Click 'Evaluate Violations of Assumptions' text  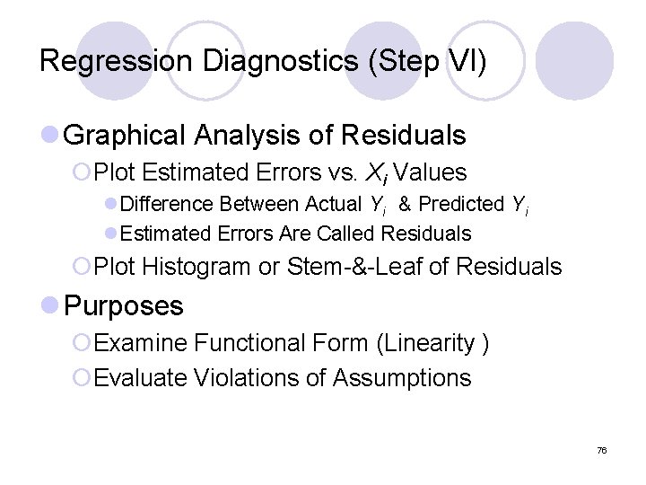click(x=282, y=378)
